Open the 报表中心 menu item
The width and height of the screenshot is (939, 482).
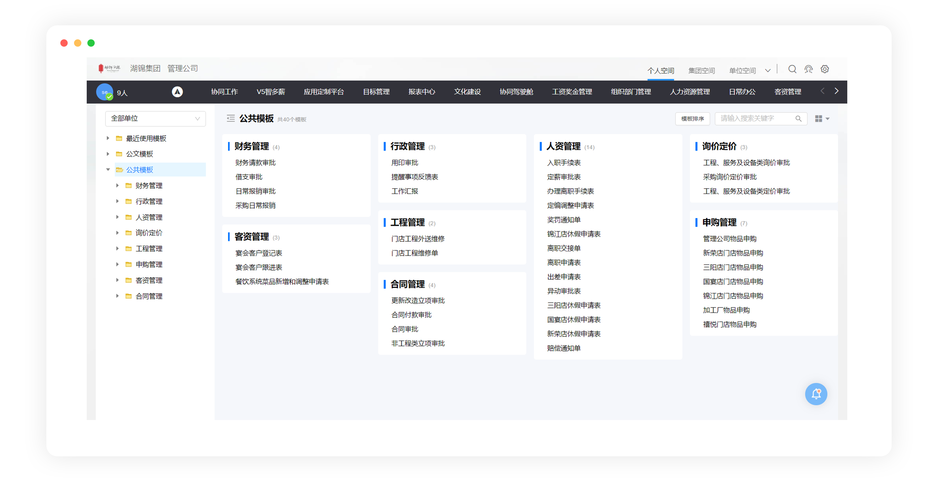pyautogui.click(x=421, y=92)
